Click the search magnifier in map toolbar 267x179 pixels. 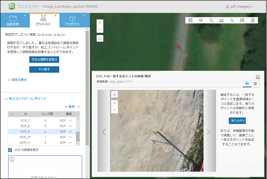pos(211,20)
